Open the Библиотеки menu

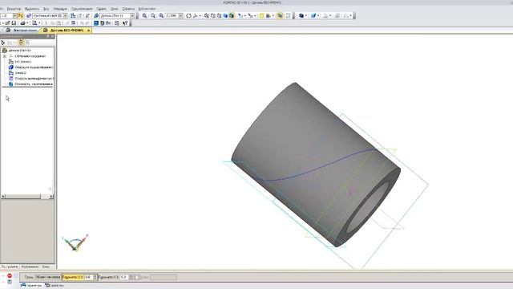(147, 9)
